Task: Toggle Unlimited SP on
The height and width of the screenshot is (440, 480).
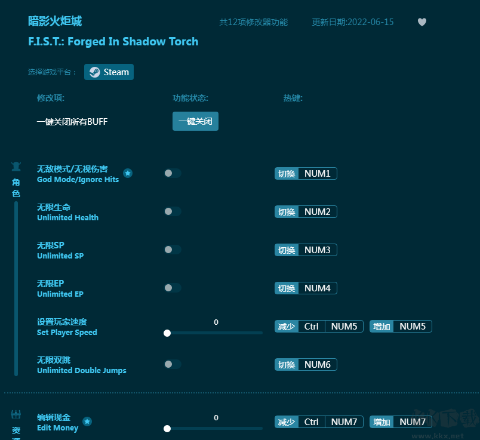Action: point(172,250)
